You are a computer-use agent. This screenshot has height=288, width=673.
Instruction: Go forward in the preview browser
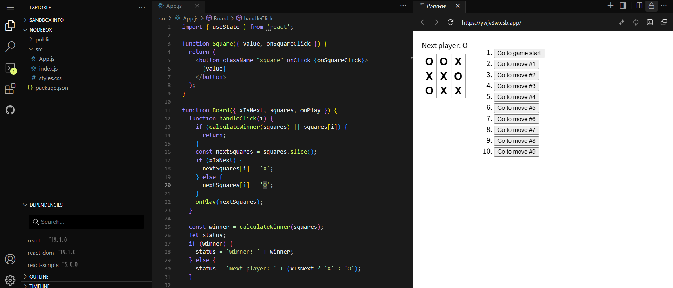click(436, 22)
